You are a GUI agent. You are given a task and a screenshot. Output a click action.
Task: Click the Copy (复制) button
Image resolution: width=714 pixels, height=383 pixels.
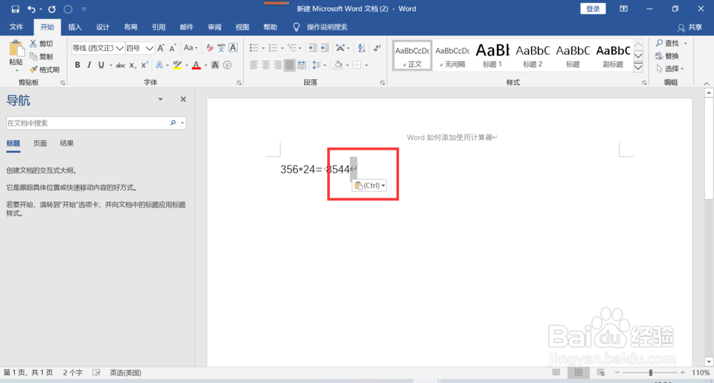41,56
